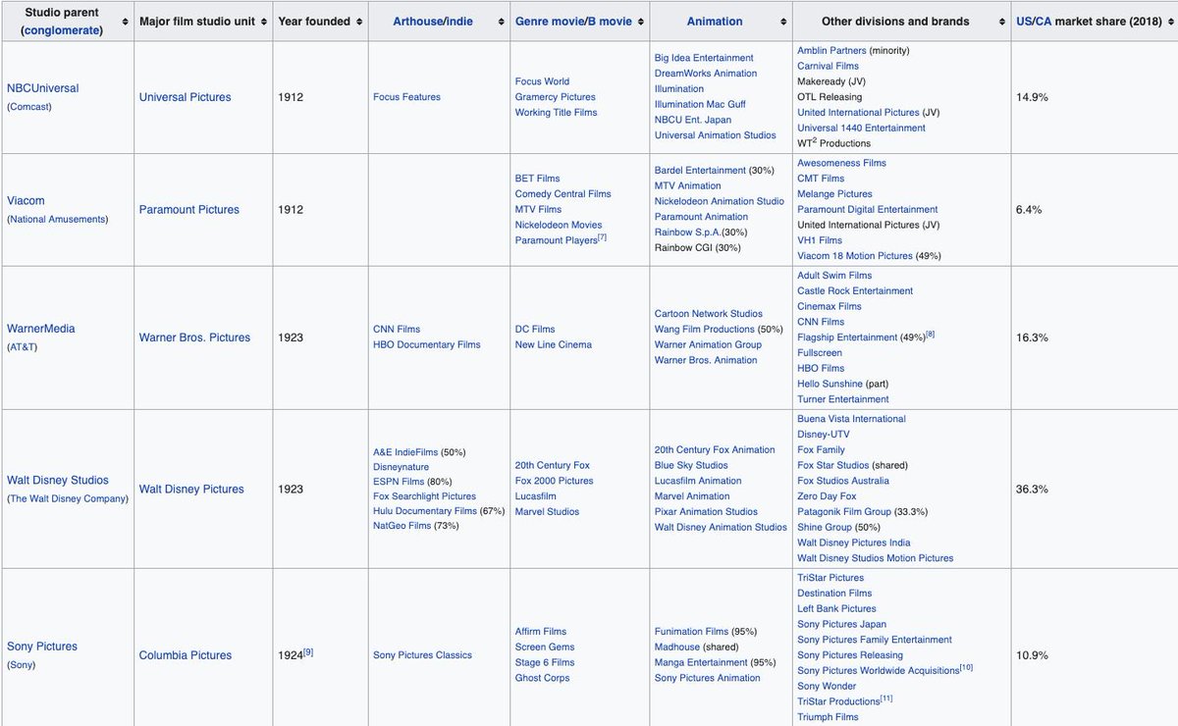Open footnote 9 beside year 1924
Image resolution: width=1178 pixels, height=726 pixels.
pyautogui.click(x=308, y=651)
